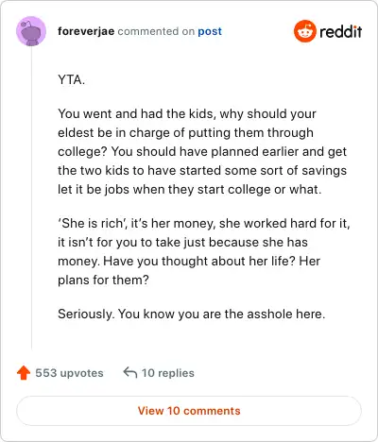Click the line starting "college? You should"
Screen dimensions: 378x442
coord(202,152)
